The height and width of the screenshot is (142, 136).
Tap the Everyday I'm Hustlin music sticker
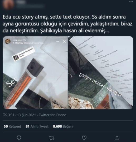pos(24,54)
